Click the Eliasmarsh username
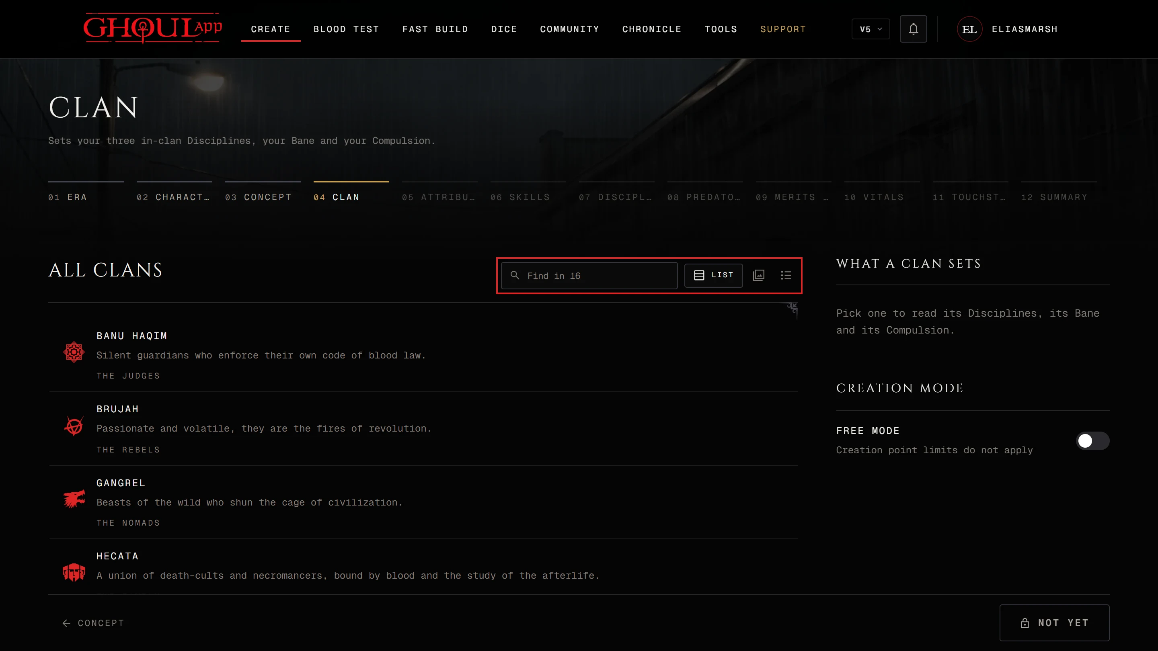Viewport: 1158px width, 651px height. pyautogui.click(x=1025, y=29)
